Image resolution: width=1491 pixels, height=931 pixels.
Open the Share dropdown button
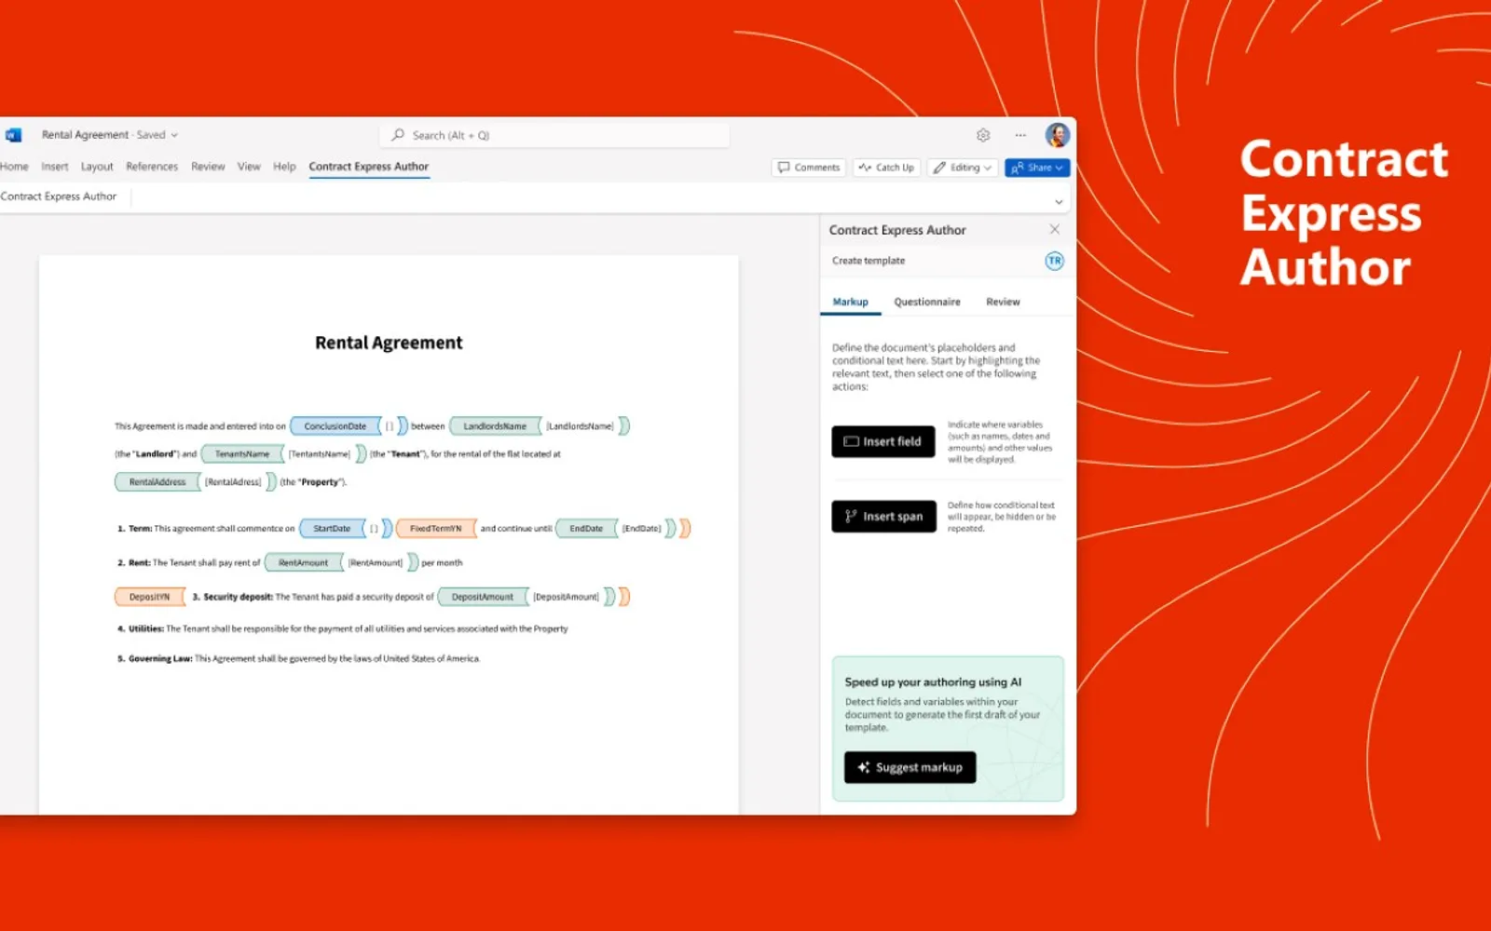click(1036, 168)
